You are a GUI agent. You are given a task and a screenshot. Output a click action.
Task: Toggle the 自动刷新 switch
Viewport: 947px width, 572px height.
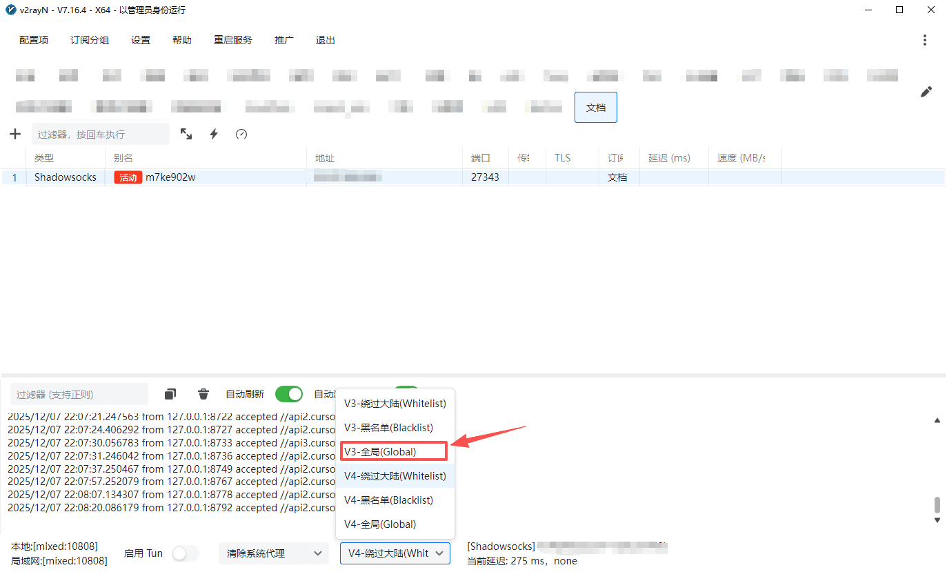[288, 394]
